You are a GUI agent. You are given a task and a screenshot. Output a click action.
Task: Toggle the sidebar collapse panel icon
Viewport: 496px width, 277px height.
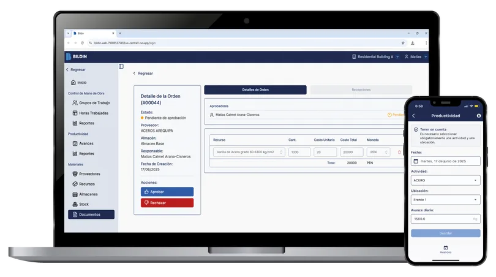pyautogui.click(x=121, y=66)
